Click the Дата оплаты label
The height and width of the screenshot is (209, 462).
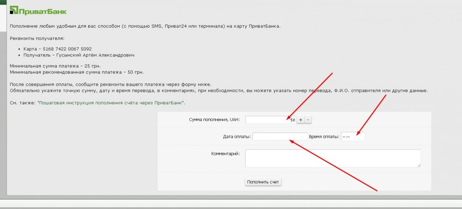pyautogui.click(x=237, y=137)
